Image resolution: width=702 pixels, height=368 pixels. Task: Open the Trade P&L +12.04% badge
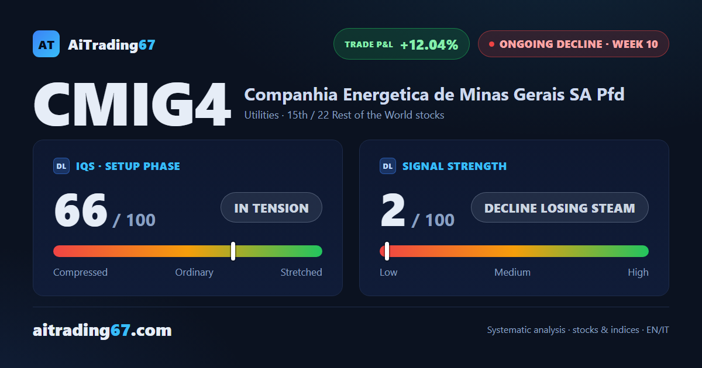(x=401, y=44)
